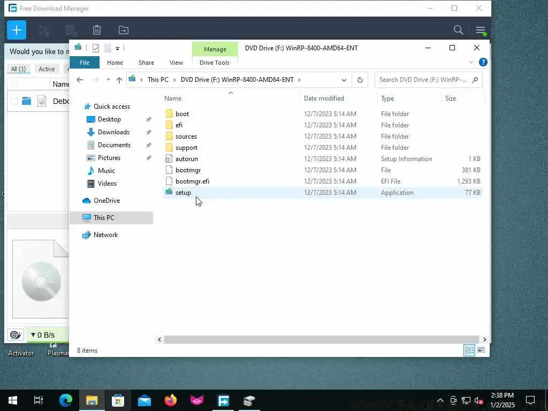Screen dimensions: 548x411
Task: Open OneDrive in navigation pane
Action: tap(106, 201)
